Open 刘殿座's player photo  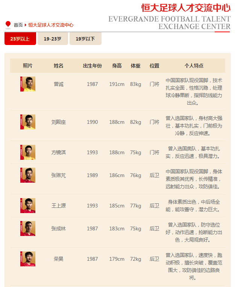tap(28, 122)
